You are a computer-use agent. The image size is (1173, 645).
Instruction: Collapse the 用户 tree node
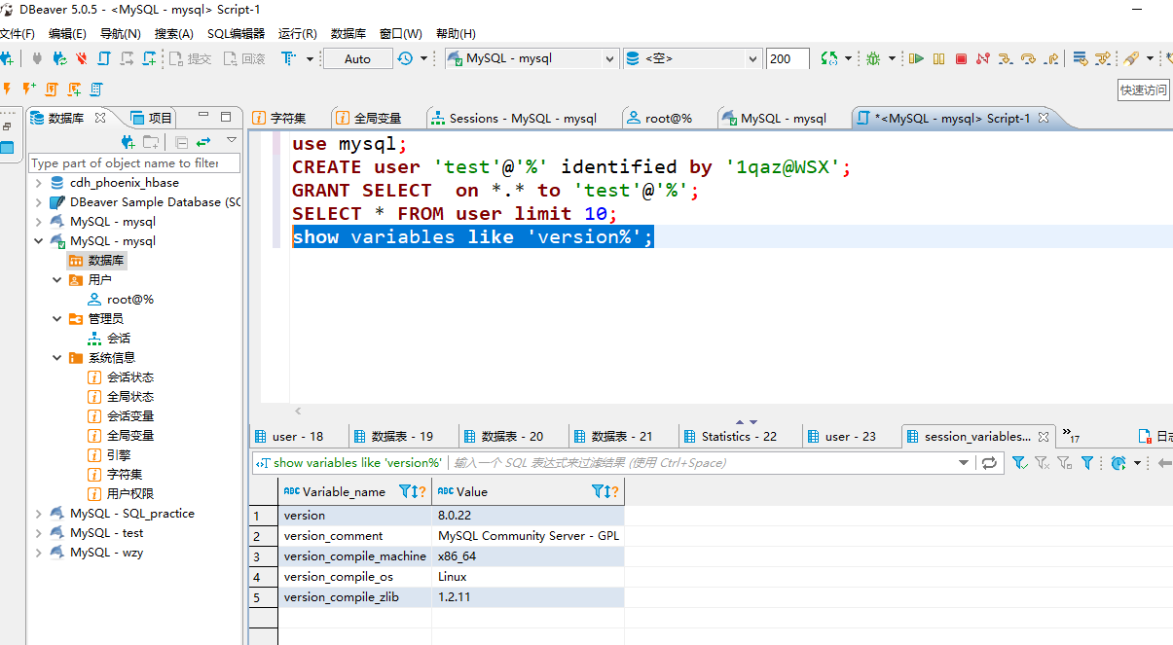coord(57,280)
